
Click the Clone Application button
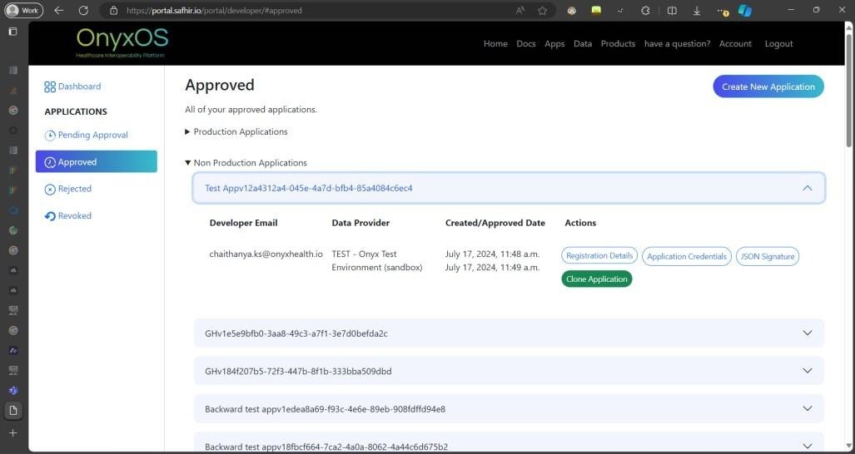[596, 279]
